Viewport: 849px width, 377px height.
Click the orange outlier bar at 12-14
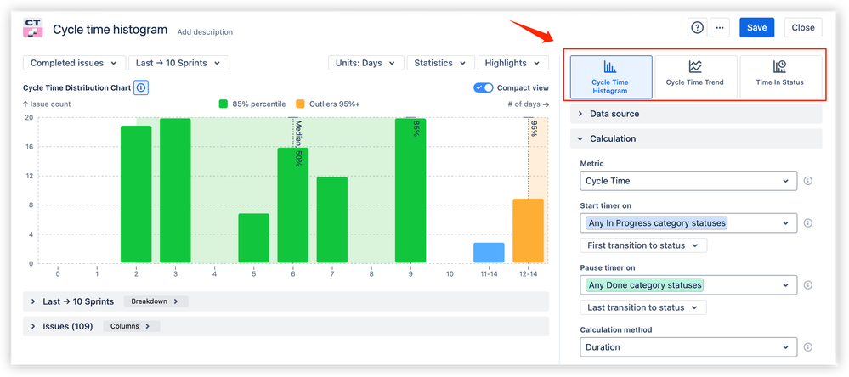(x=528, y=231)
